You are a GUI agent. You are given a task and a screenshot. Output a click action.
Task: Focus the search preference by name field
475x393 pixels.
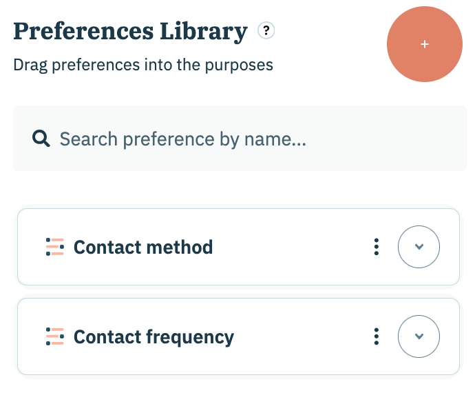coord(248,139)
